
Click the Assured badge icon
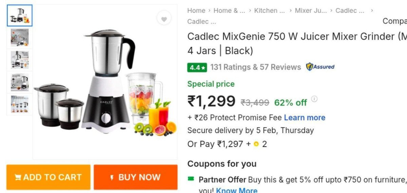(x=320, y=67)
